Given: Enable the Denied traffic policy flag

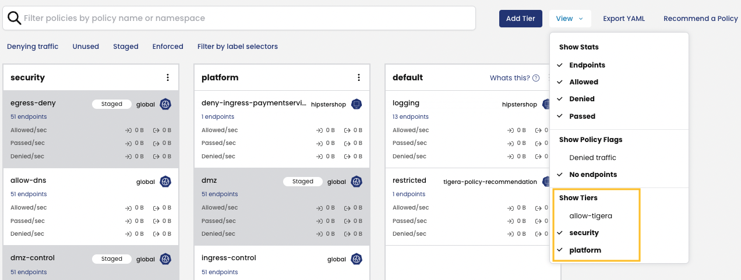Looking at the screenshot, I should point(592,158).
